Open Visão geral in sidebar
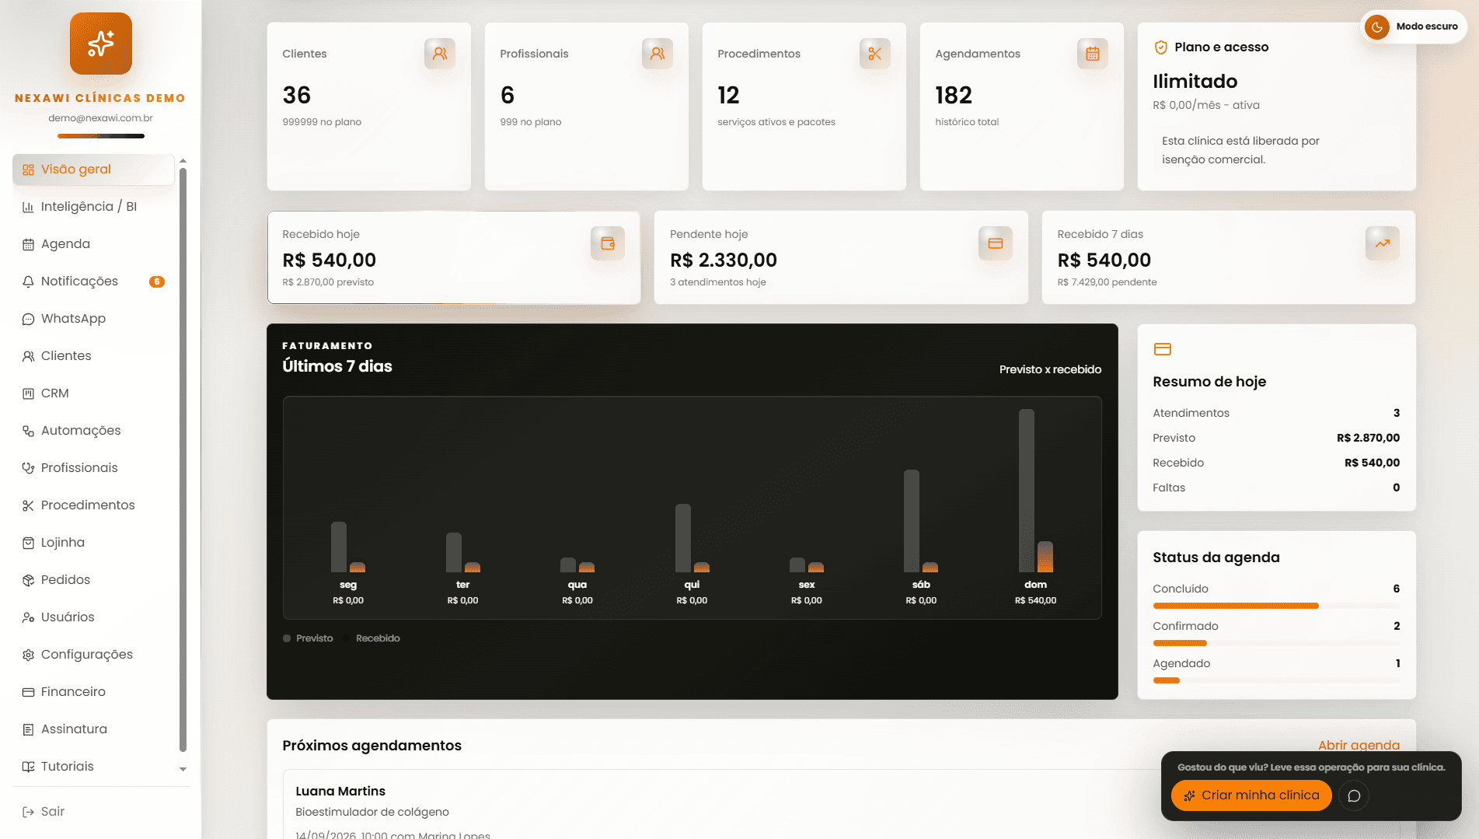Image resolution: width=1479 pixels, height=839 pixels. pyautogui.click(x=93, y=170)
